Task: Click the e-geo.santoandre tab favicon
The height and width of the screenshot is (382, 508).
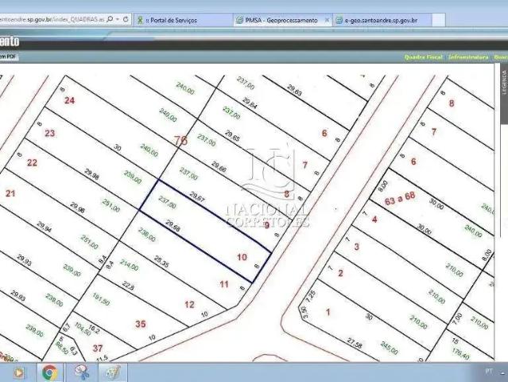Action: [339, 20]
